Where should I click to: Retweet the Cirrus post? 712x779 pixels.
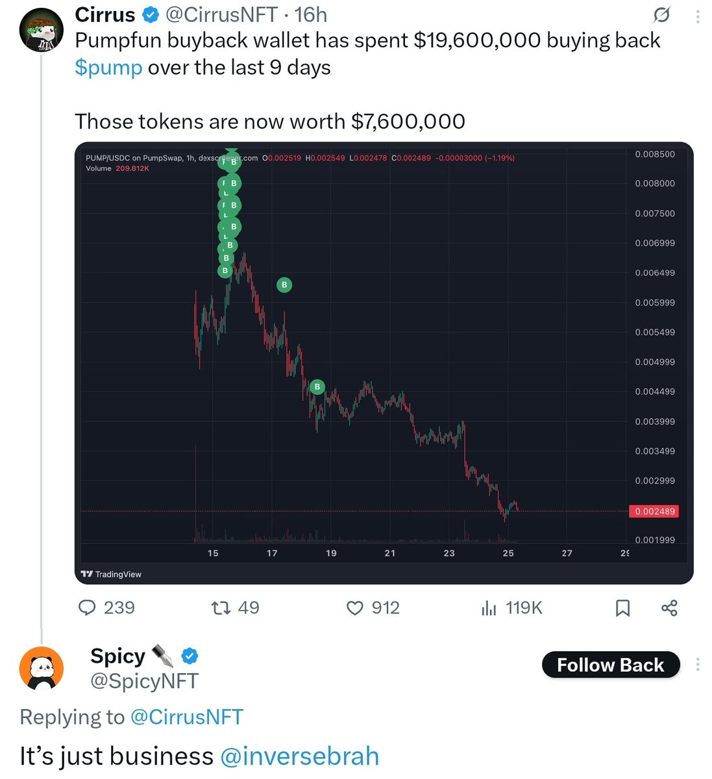click(221, 608)
